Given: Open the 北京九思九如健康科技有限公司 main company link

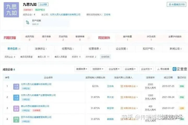Looking at the screenshot, I should [65, 15].
